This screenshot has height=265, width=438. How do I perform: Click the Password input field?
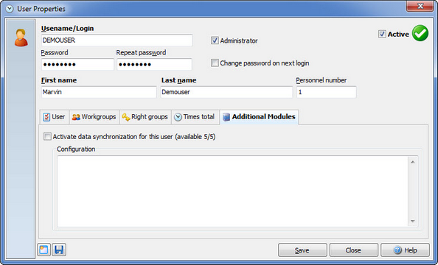point(77,65)
